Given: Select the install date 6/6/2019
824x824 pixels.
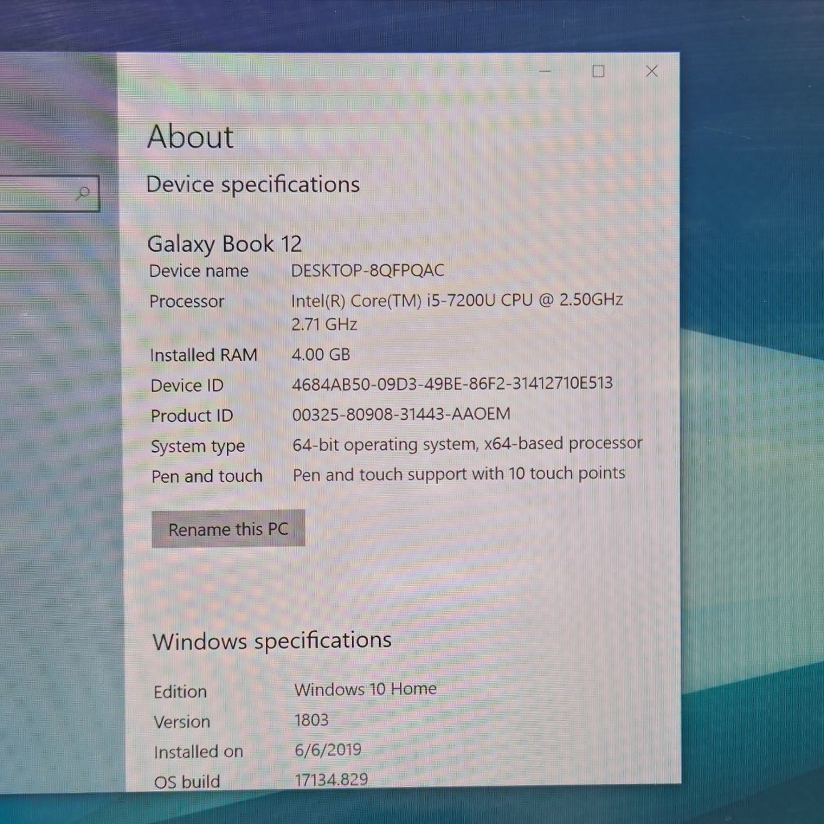Looking at the screenshot, I should pyautogui.click(x=328, y=750).
